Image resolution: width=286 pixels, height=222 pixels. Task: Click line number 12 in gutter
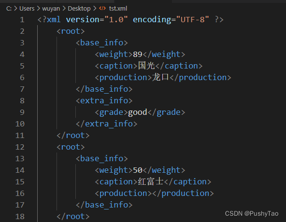pos(20,147)
